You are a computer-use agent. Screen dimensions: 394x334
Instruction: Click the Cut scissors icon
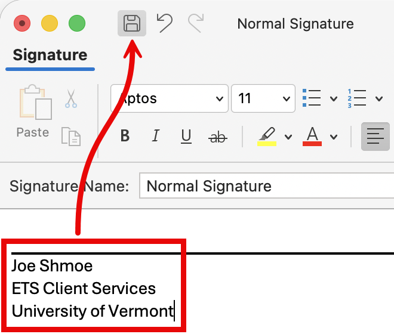click(x=71, y=98)
